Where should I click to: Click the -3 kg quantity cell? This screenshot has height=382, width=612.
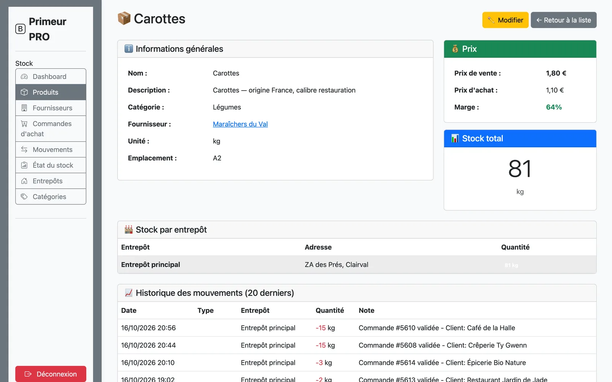[324, 363]
